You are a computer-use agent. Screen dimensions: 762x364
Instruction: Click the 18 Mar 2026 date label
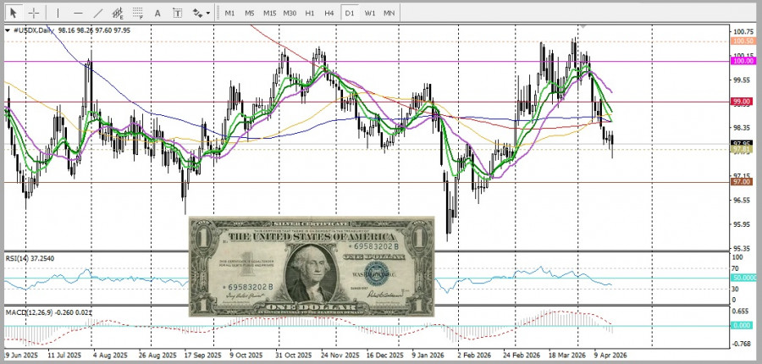566,355
